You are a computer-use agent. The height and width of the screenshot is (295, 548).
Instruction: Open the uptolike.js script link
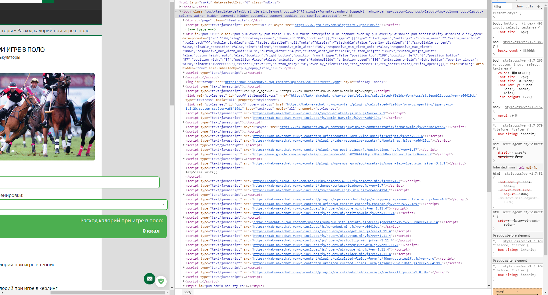(337, 25)
